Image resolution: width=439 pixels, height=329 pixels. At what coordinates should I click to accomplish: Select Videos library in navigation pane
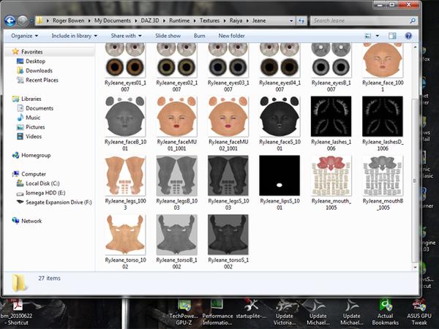point(34,137)
